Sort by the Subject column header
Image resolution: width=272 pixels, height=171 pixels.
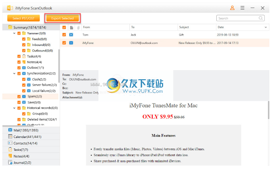(x=197, y=27)
